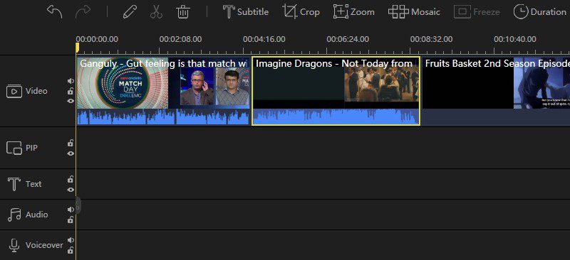The height and width of the screenshot is (260, 570).
Task: Mute the Voiceover track
Action: tap(71, 240)
